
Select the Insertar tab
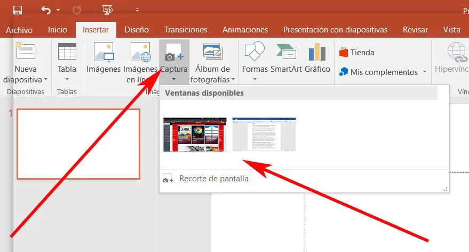point(96,30)
